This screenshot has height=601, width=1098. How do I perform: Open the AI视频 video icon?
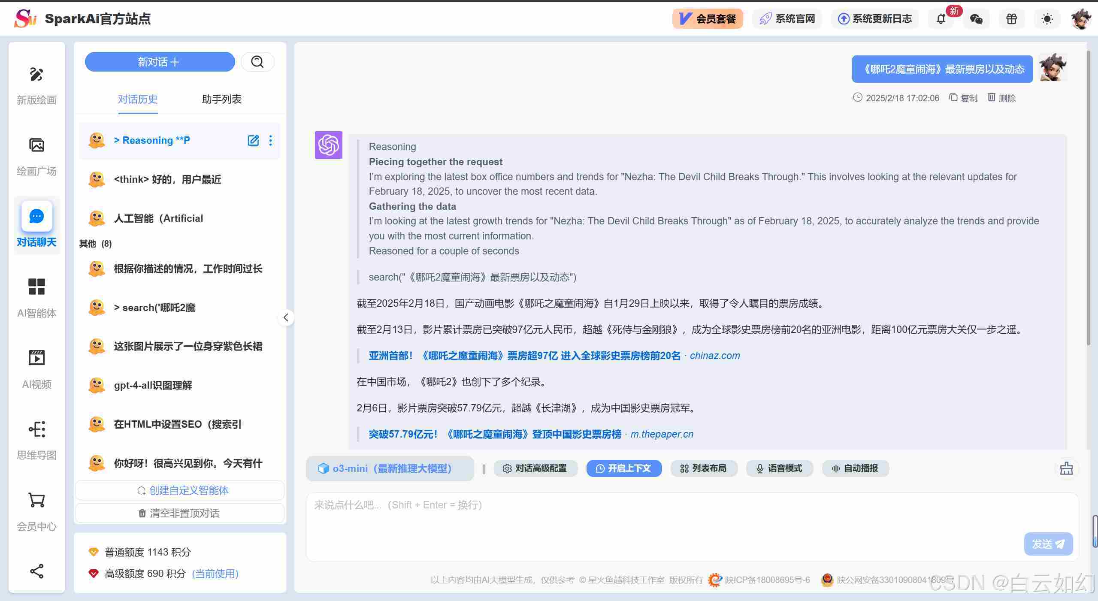36,358
